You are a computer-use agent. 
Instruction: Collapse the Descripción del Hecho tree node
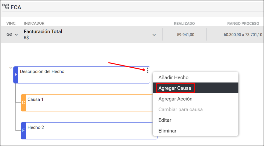pyautogui.click(x=11, y=68)
